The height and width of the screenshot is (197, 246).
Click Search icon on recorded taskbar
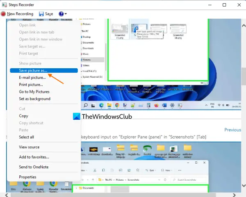click(86, 105)
